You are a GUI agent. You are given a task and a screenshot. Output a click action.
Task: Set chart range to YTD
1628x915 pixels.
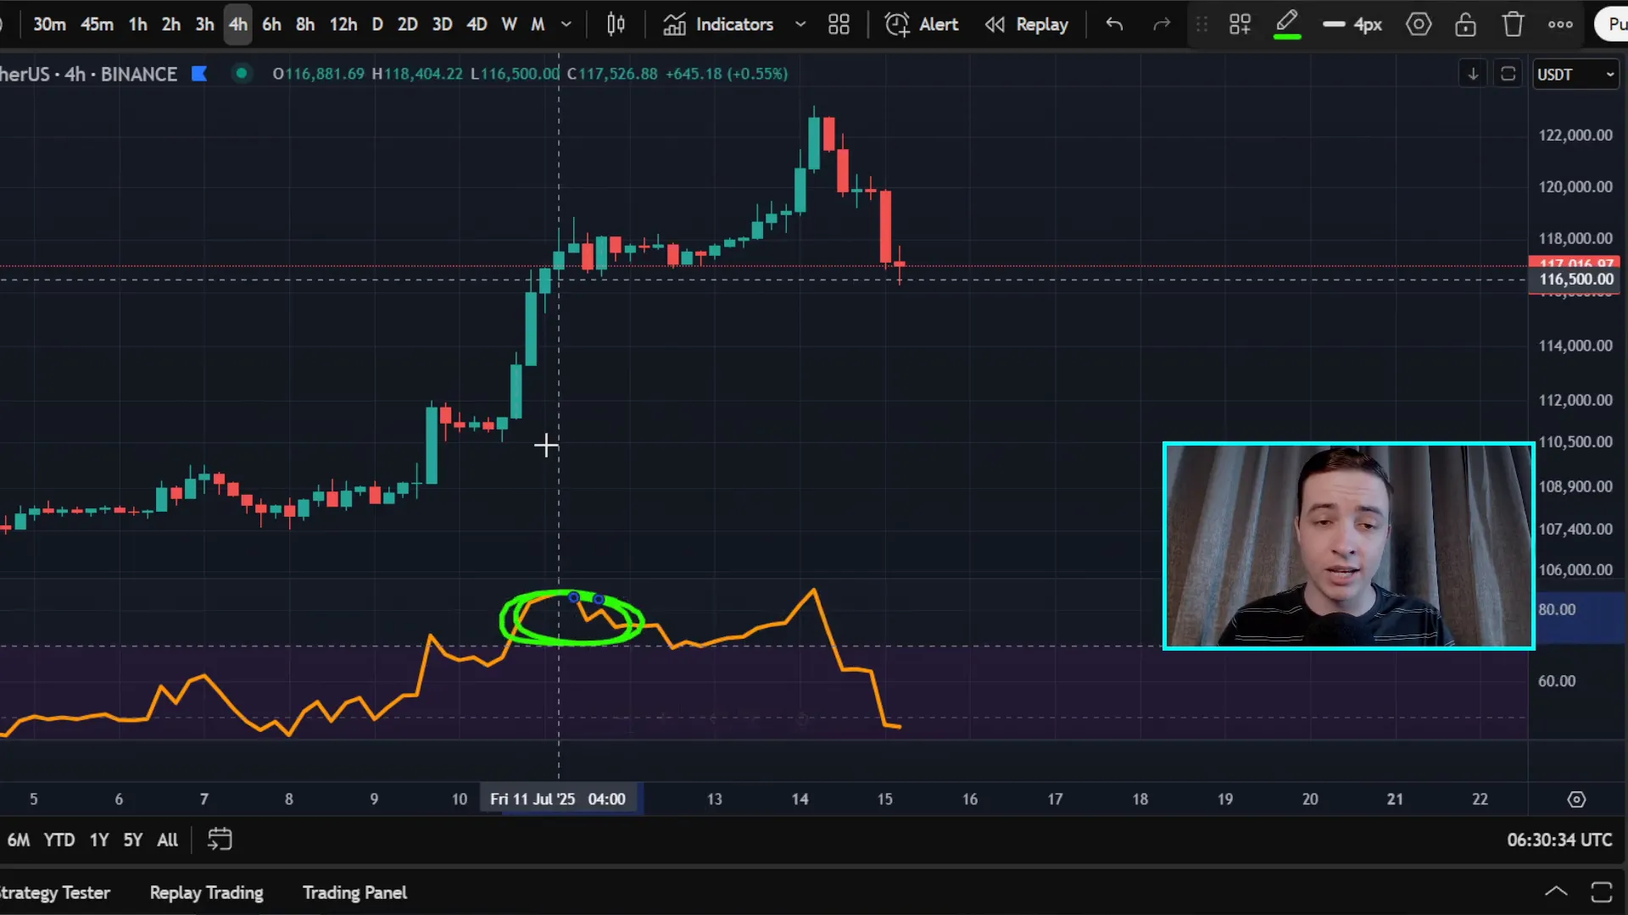click(x=59, y=840)
